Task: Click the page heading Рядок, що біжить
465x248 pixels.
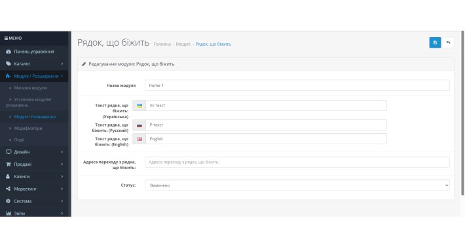Action: point(113,42)
